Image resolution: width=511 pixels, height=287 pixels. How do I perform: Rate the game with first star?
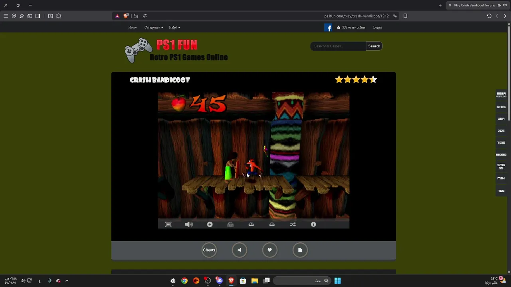pyautogui.click(x=339, y=80)
